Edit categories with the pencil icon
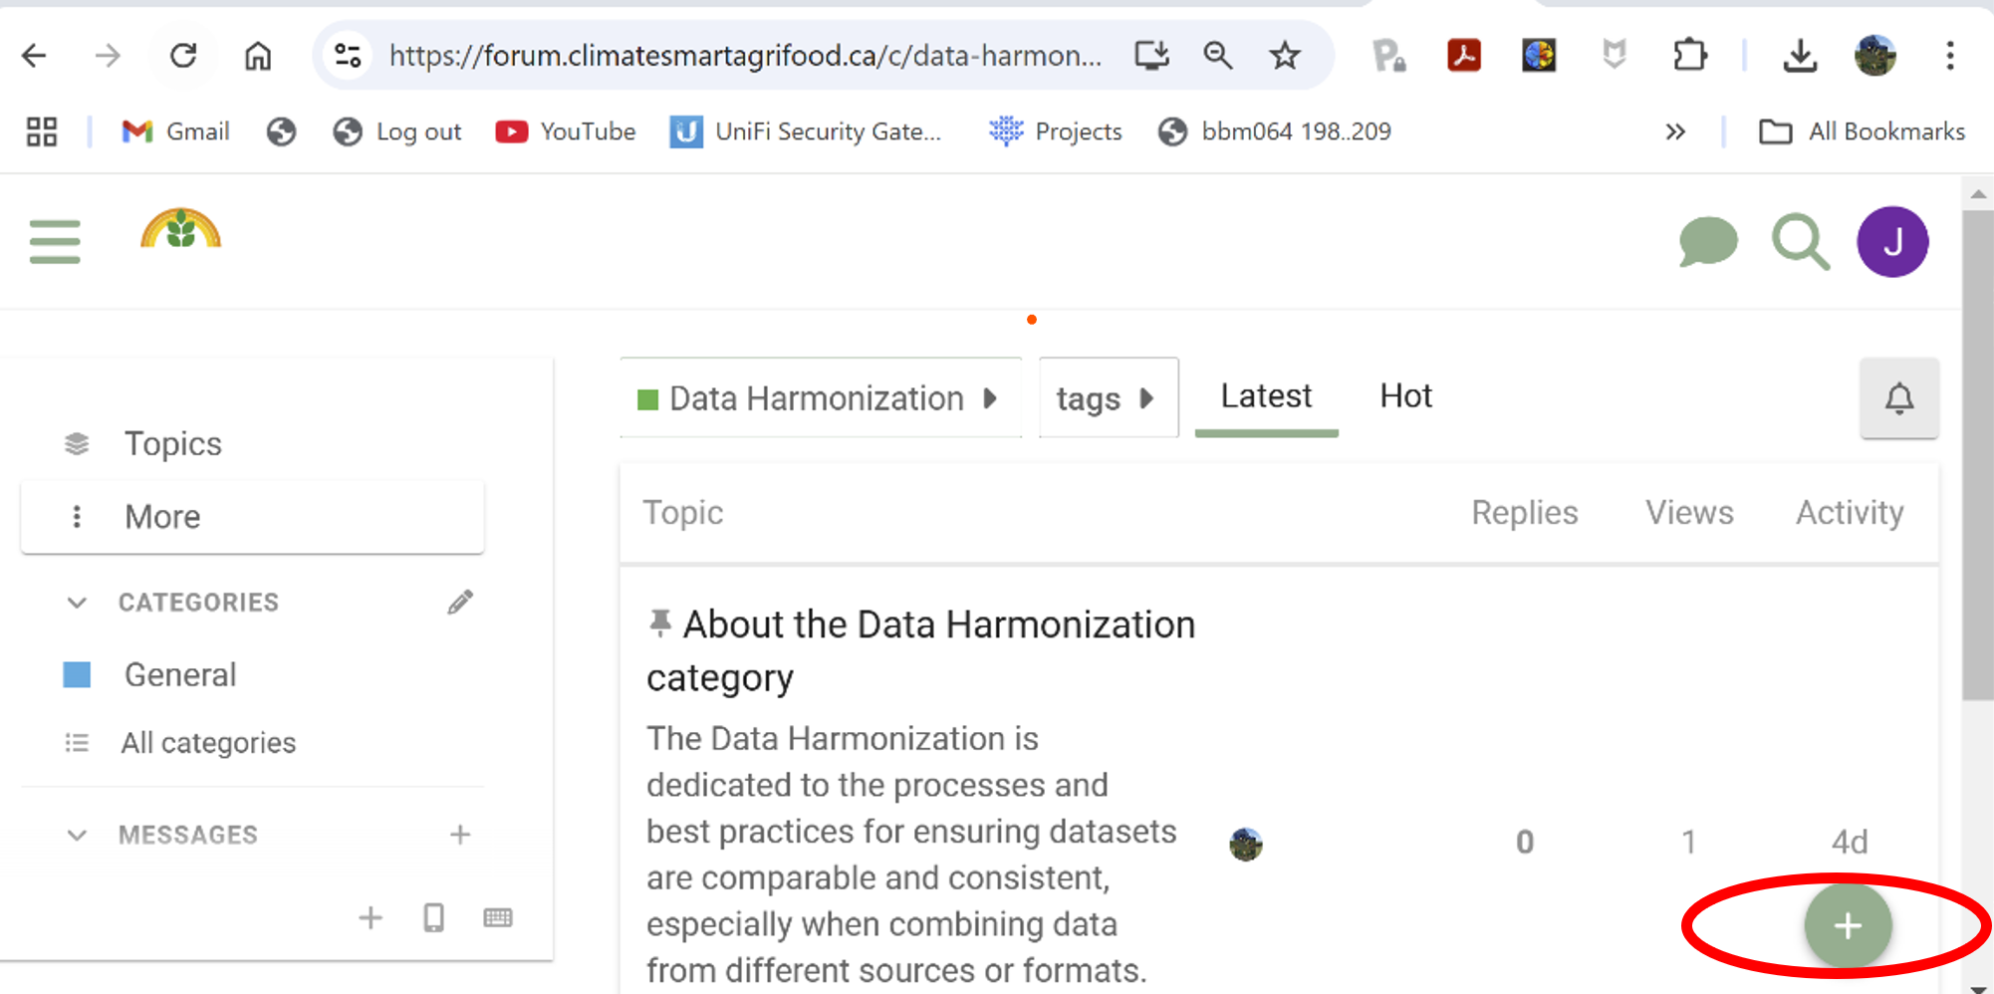This screenshot has width=1994, height=994. coord(460,602)
